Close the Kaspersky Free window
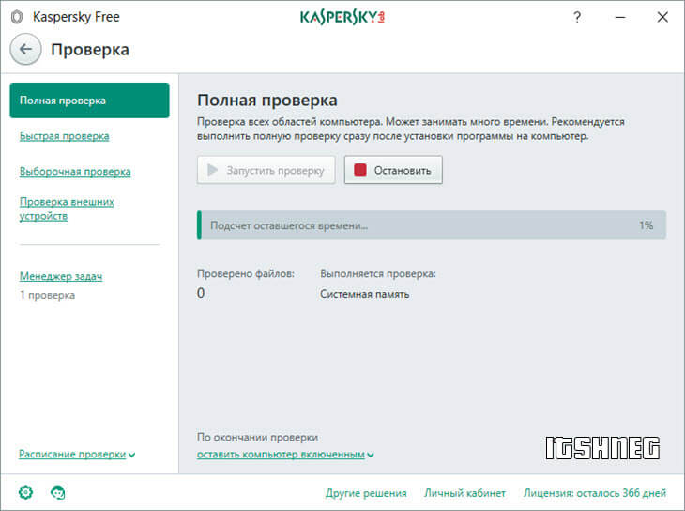 coord(662,17)
